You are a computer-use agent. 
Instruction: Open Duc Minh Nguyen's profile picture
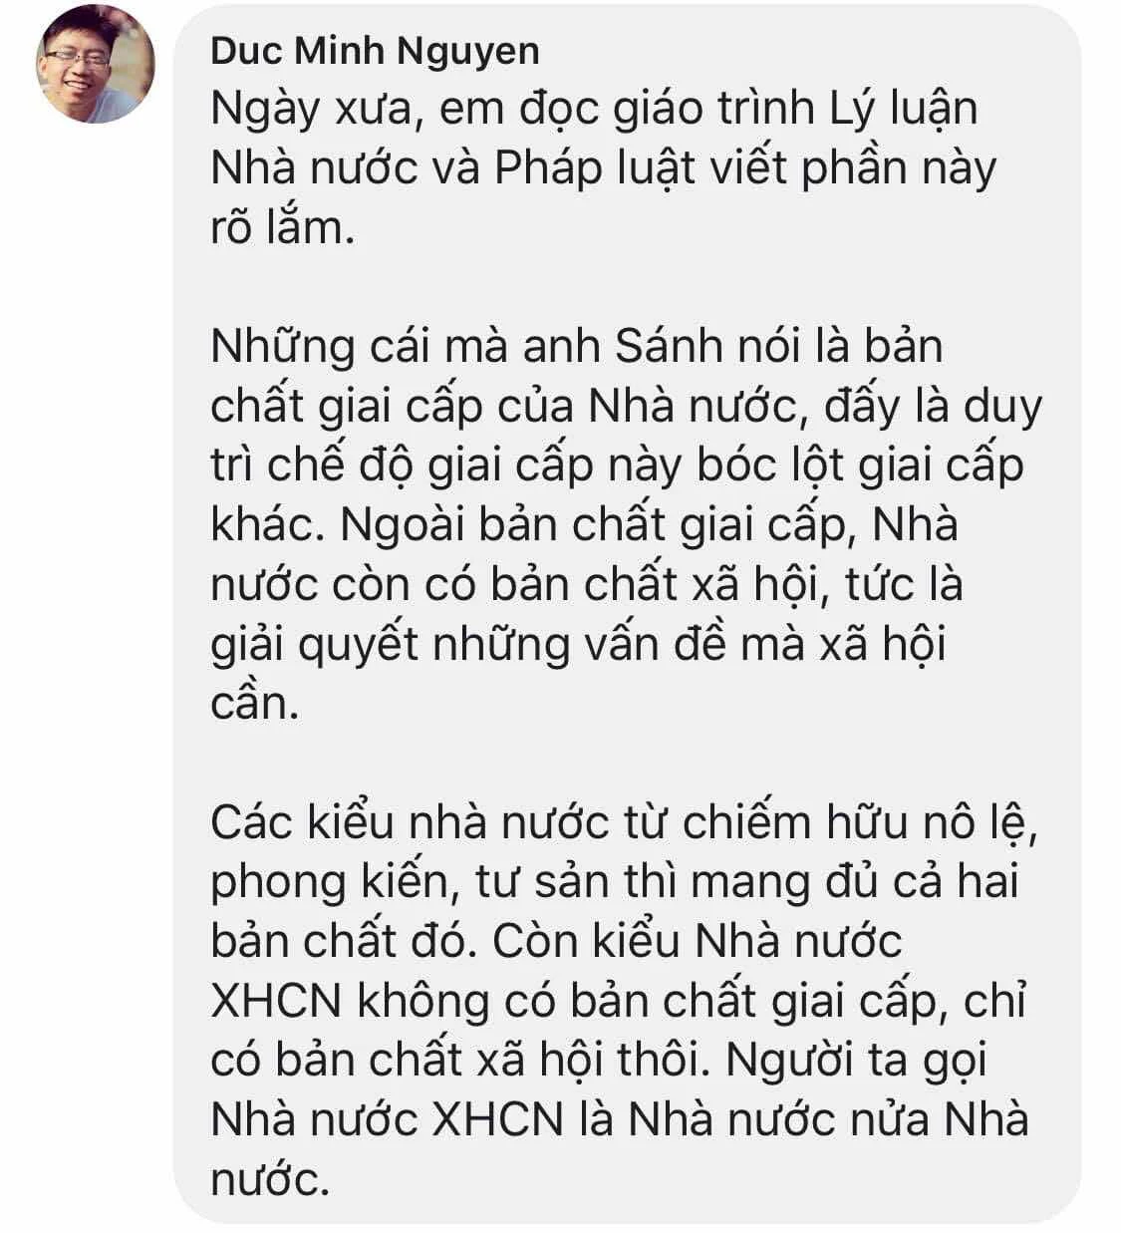click(96, 70)
